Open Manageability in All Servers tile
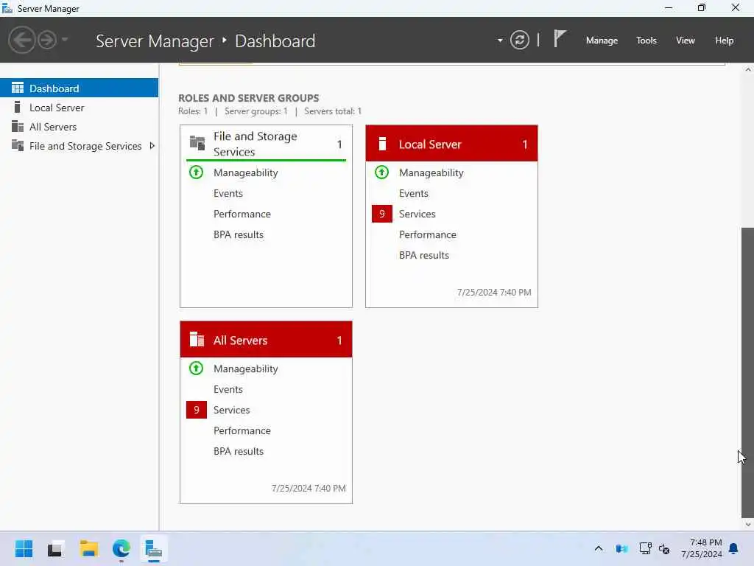754x566 pixels. coord(245,368)
